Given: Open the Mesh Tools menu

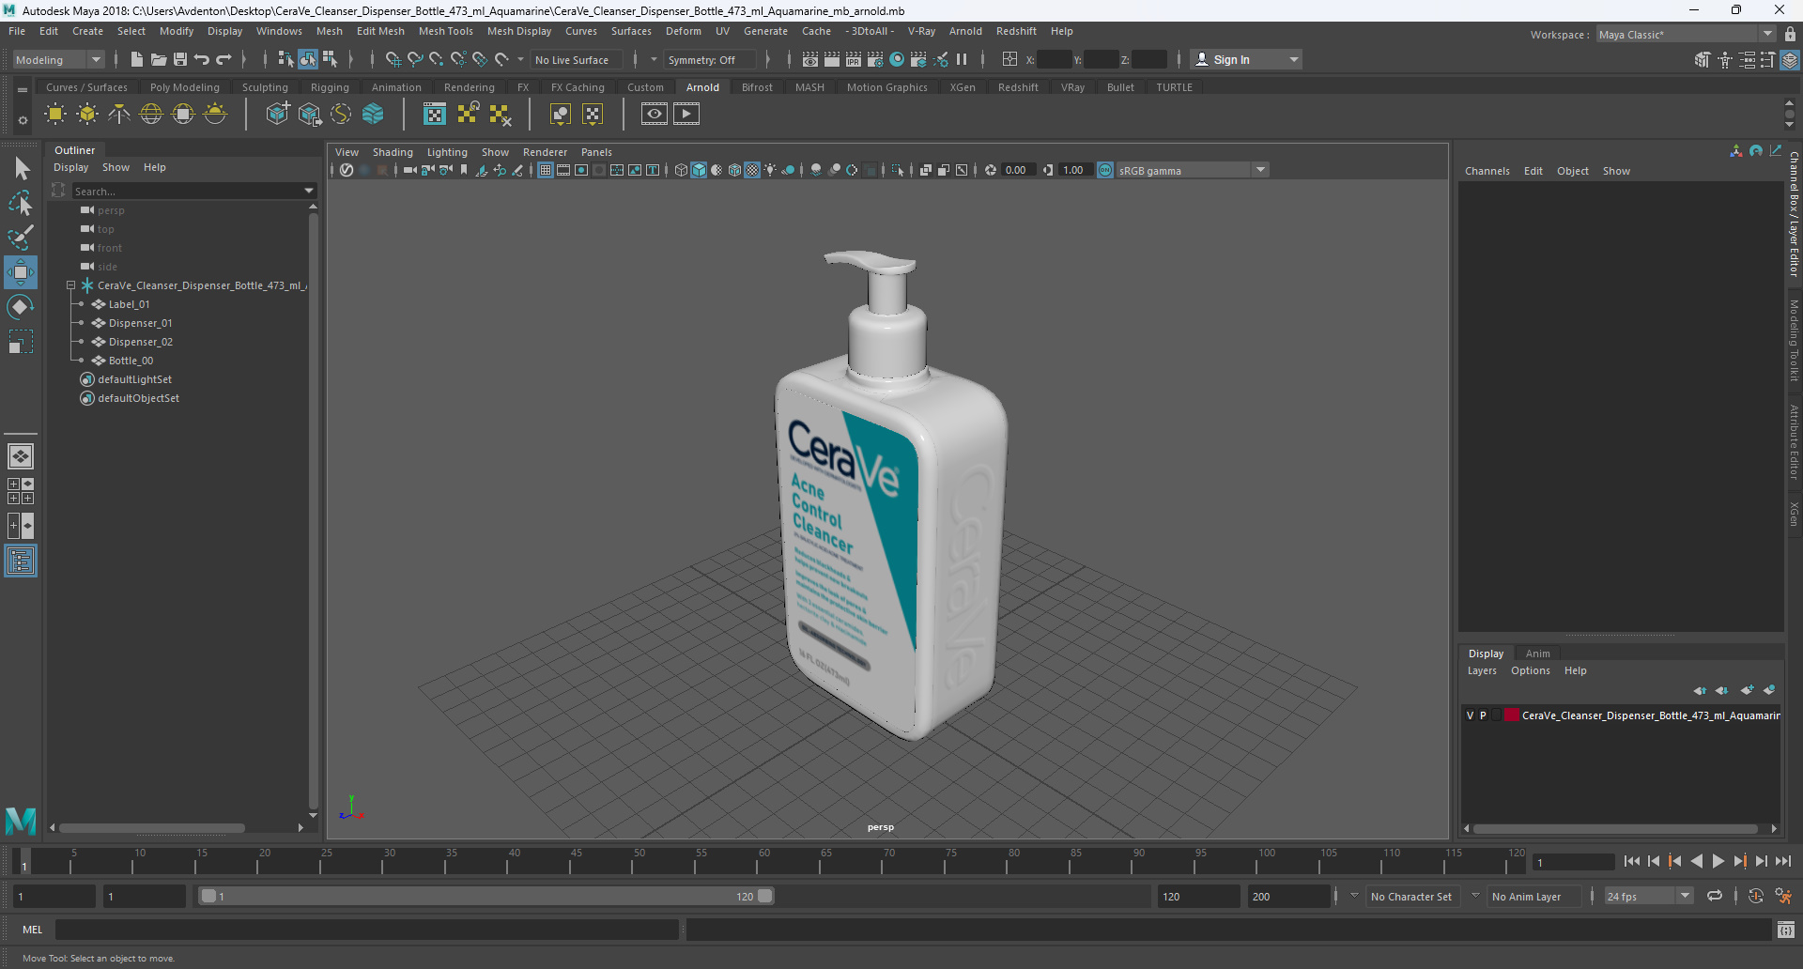Looking at the screenshot, I should [445, 31].
